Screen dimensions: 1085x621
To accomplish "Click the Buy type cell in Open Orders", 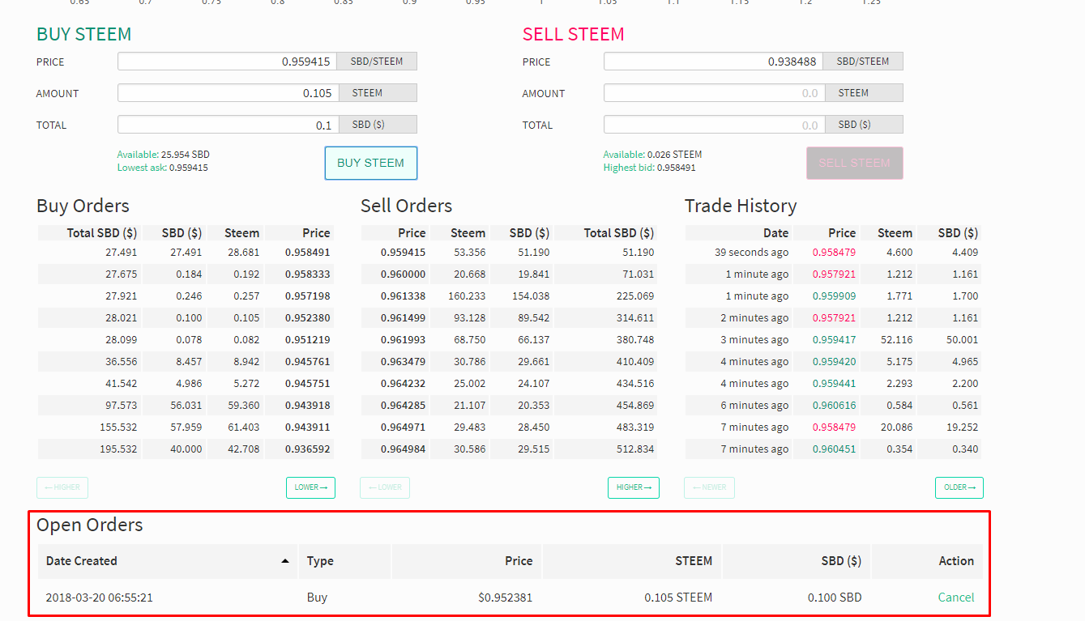I will [317, 598].
